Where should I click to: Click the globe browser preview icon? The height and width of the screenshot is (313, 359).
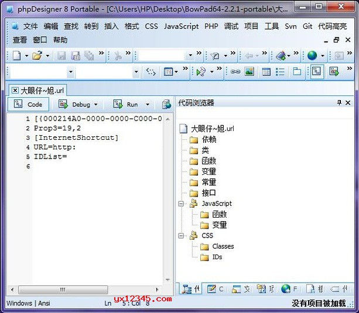[x=312, y=56]
